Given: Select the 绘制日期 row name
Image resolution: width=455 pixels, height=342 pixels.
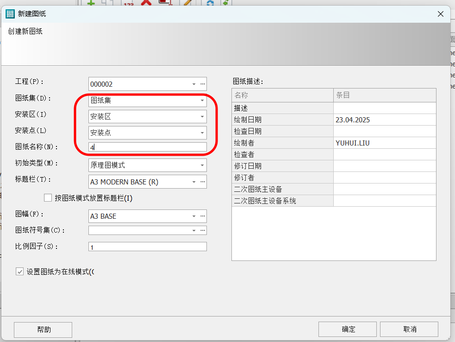Looking at the screenshot, I should [283, 120].
